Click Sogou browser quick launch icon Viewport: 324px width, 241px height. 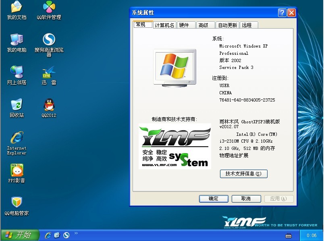point(66,235)
